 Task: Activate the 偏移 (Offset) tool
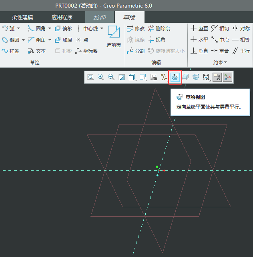click(64, 28)
